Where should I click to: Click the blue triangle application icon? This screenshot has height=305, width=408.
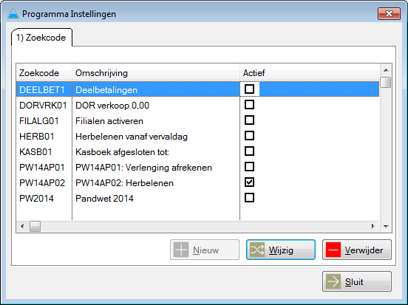tap(13, 13)
